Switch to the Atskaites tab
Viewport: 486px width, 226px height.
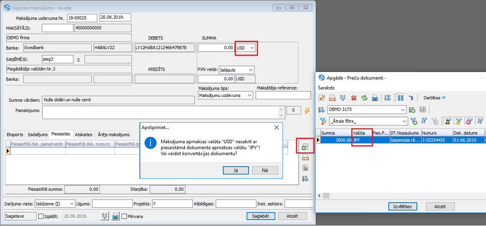[83, 134]
